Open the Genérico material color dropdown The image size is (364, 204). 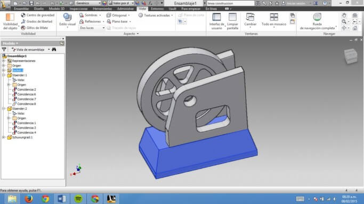click(x=88, y=3)
